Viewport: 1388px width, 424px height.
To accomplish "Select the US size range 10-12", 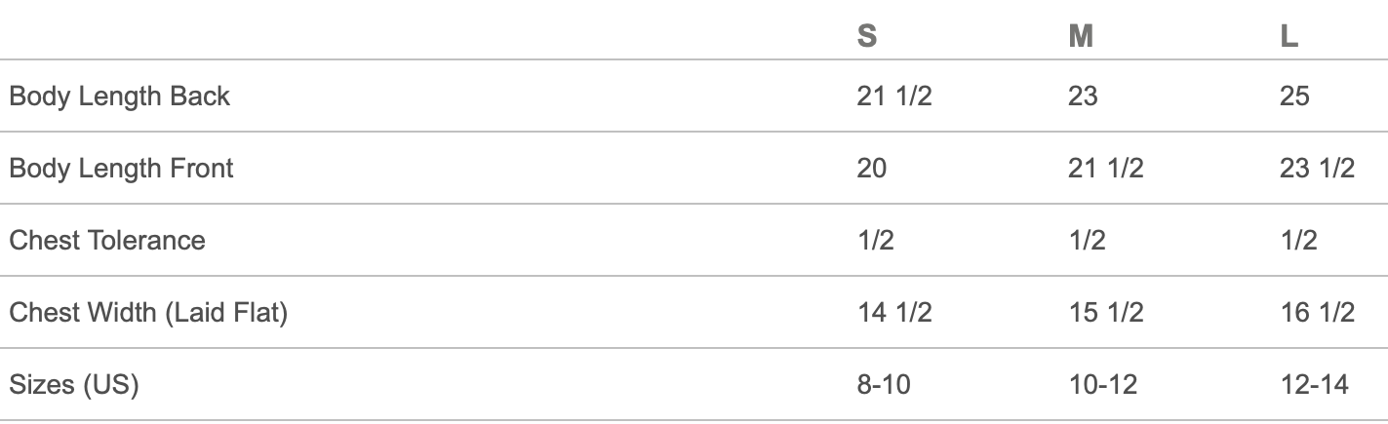I will pos(1103,385).
